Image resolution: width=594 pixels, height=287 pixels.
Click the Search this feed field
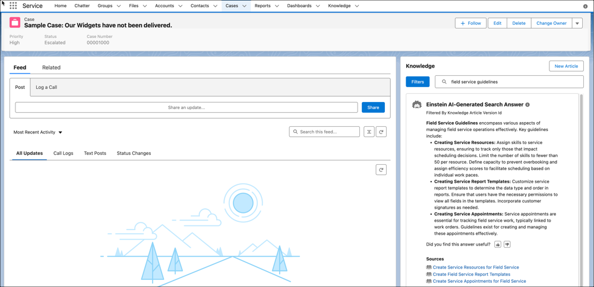[324, 132]
